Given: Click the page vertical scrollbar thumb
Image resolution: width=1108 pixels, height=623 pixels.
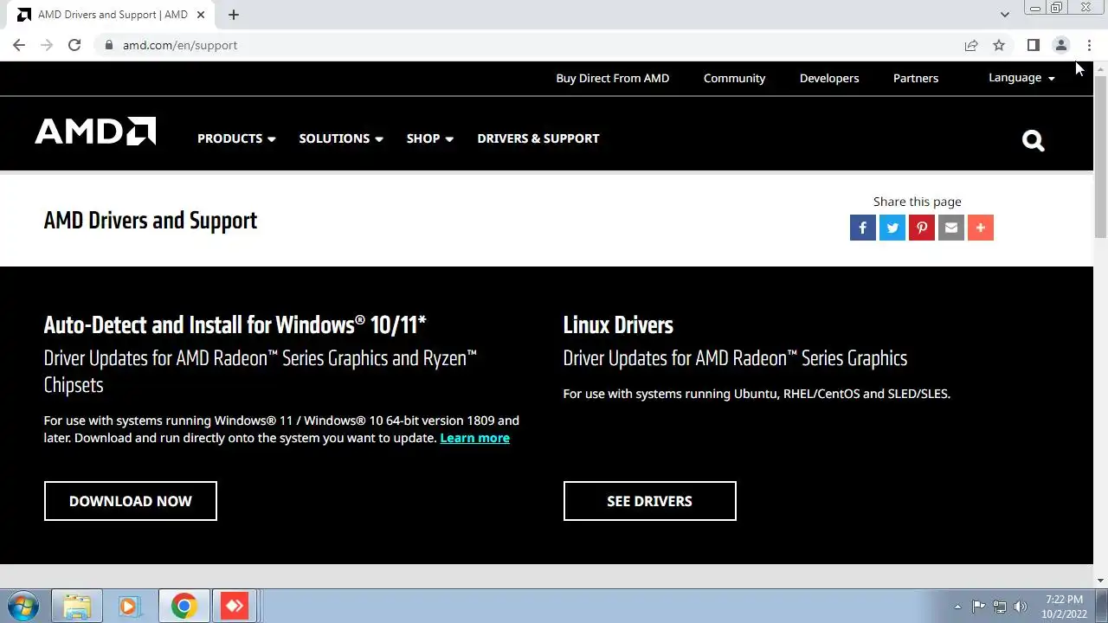Looking at the screenshot, I should pos(1100,156).
